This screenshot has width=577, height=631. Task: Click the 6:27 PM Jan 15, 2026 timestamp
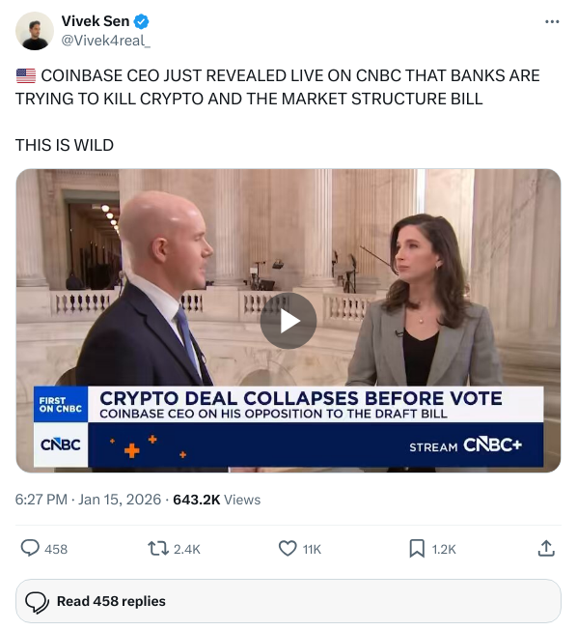(x=88, y=500)
